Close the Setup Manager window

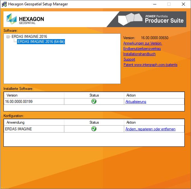click(x=183, y=4)
